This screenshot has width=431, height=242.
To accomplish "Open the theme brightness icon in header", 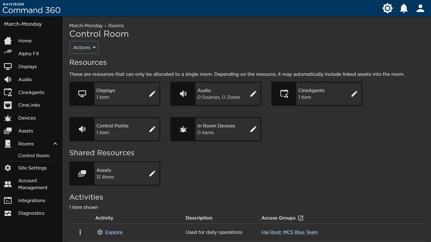I will tap(387, 8).
